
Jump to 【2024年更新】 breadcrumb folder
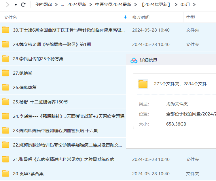(x=156, y=5)
